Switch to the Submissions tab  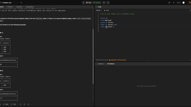(30, 7)
